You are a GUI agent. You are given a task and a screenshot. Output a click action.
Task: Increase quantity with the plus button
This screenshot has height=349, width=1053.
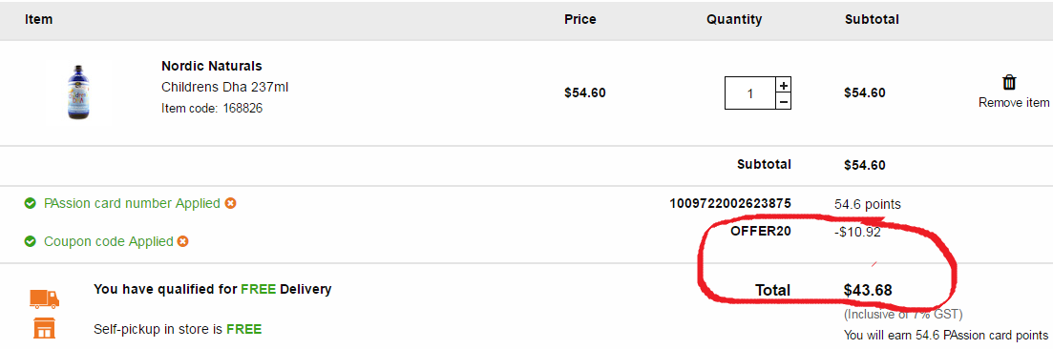[x=784, y=85]
